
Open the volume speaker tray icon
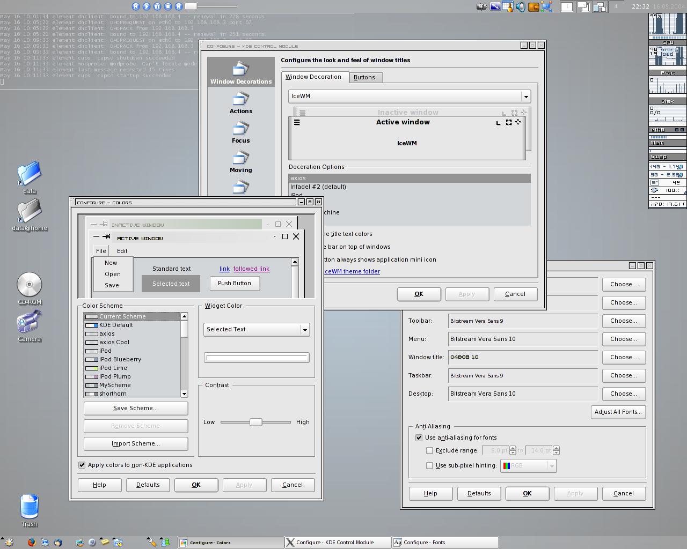(x=521, y=7)
